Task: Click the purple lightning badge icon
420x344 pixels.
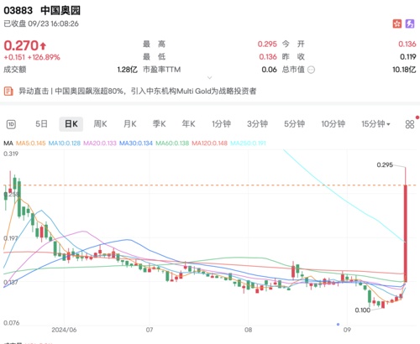Action: [x=410, y=24]
